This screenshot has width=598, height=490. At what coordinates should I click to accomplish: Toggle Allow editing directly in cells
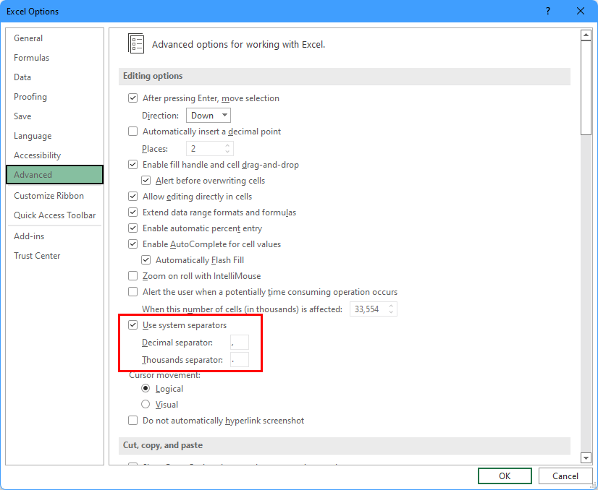pos(132,197)
